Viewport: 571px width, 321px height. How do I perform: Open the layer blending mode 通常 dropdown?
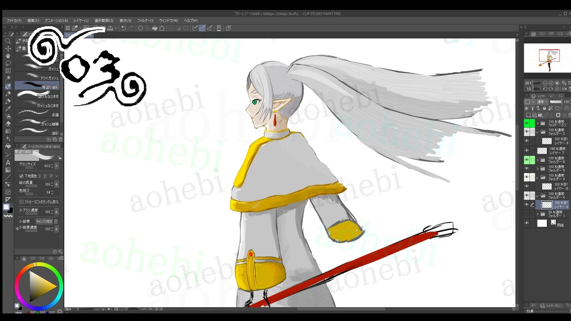click(x=542, y=102)
